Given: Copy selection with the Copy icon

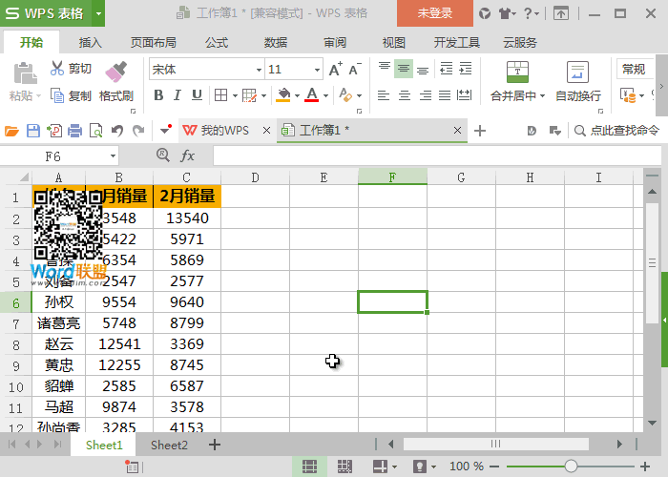Looking at the screenshot, I should click(57, 95).
